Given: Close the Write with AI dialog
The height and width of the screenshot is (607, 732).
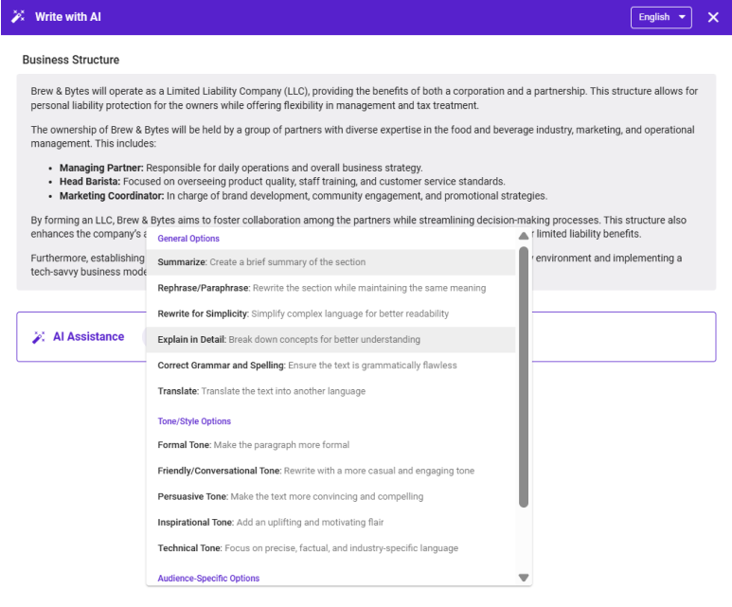Looking at the screenshot, I should coord(713,17).
